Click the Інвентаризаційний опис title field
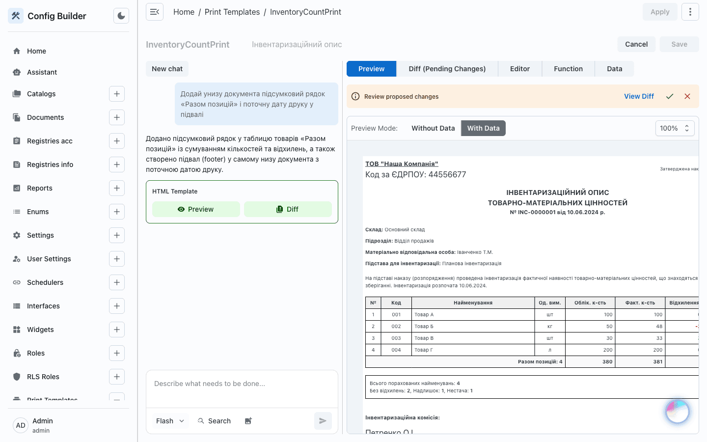 [297, 44]
